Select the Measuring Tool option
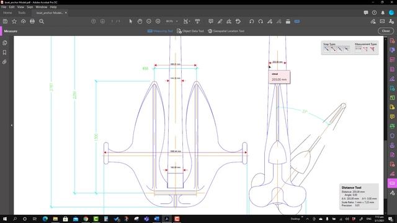Viewport: 397px width, 223px height. tap(160, 31)
